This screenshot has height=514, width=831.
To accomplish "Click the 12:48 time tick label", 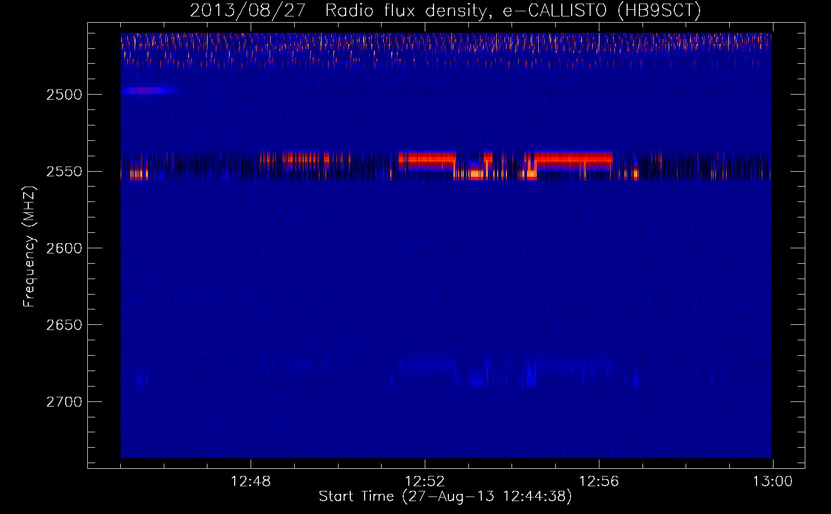I will (x=251, y=482).
